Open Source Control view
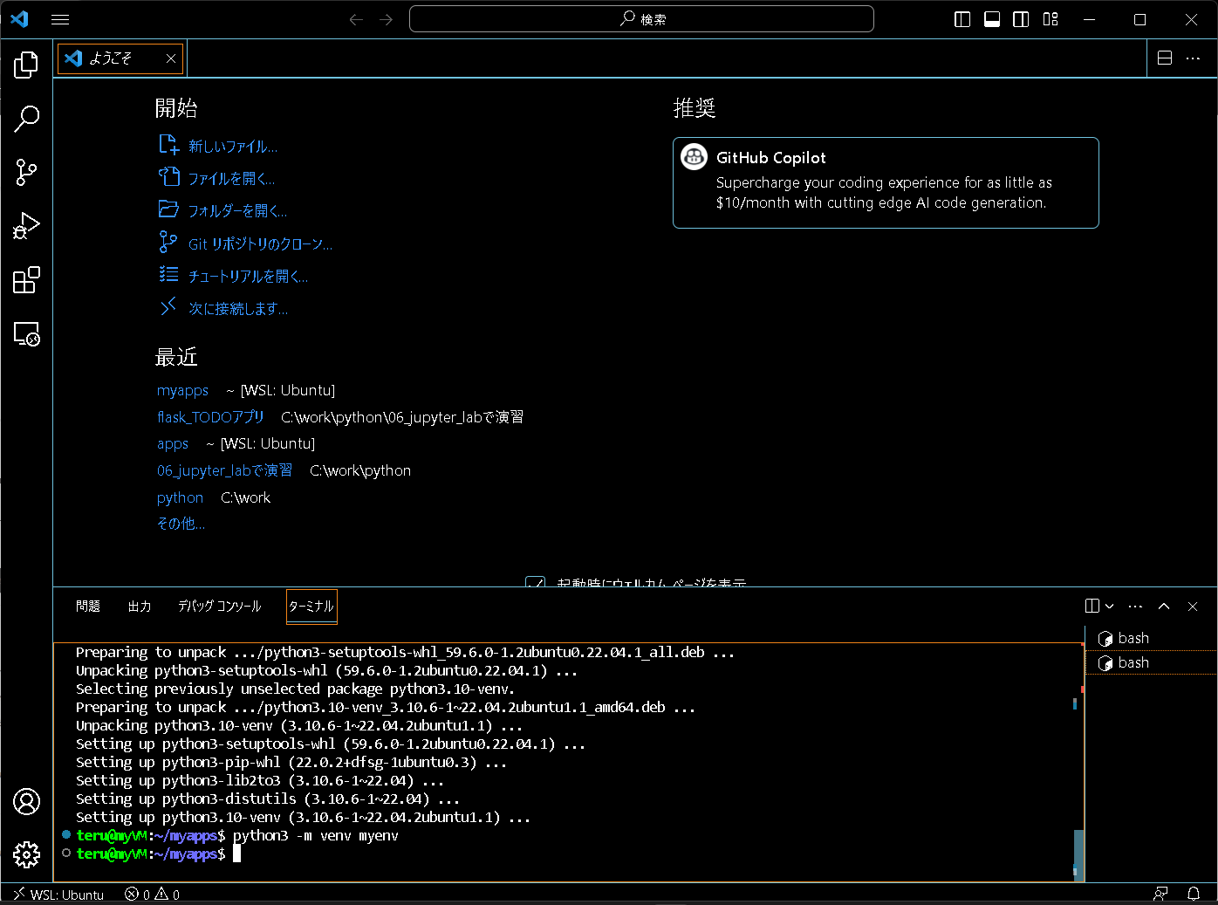The image size is (1218, 905). [x=26, y=173]
